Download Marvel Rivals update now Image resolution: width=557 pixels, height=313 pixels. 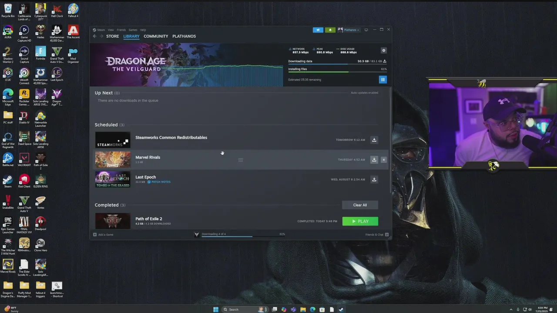click(374, 160)
